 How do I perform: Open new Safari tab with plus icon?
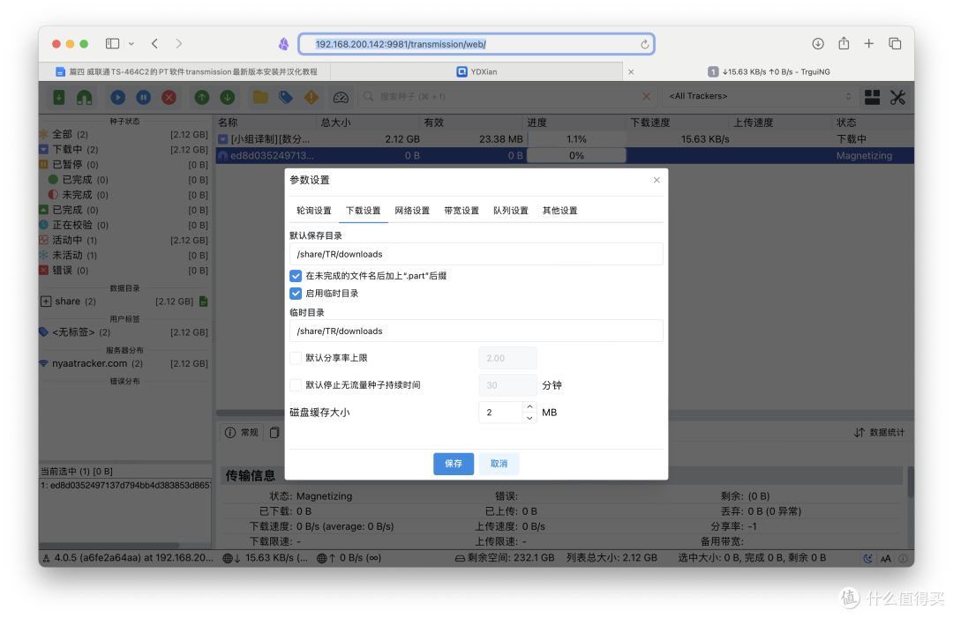coord(869,44)
